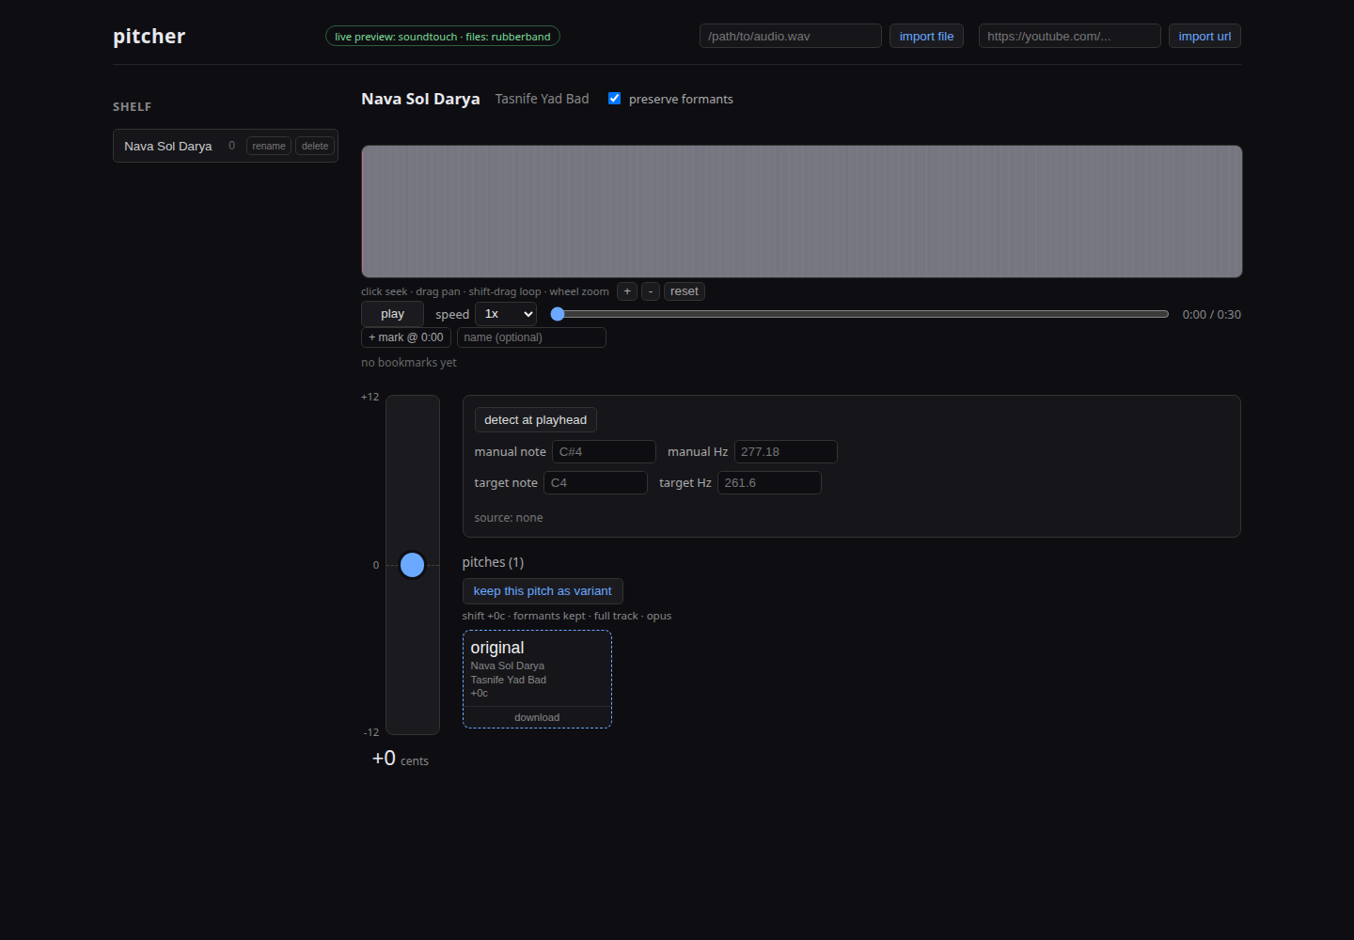
Task: Click the target note input
Action: pyautogui.click(x=595, y=483)
